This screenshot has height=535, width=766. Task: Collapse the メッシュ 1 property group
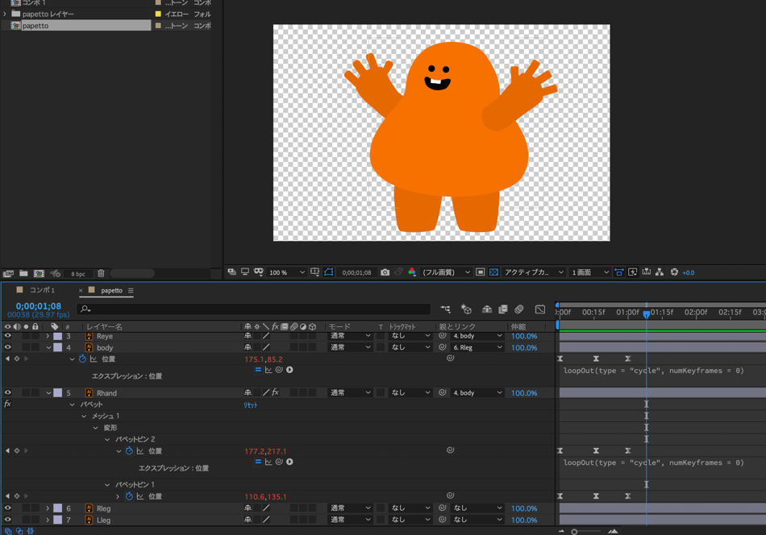tap(84, 417)
